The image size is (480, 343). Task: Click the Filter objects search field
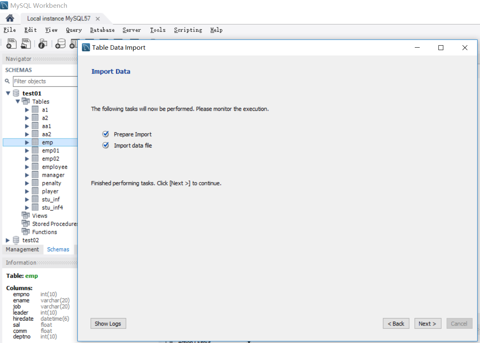click(45, 81)
